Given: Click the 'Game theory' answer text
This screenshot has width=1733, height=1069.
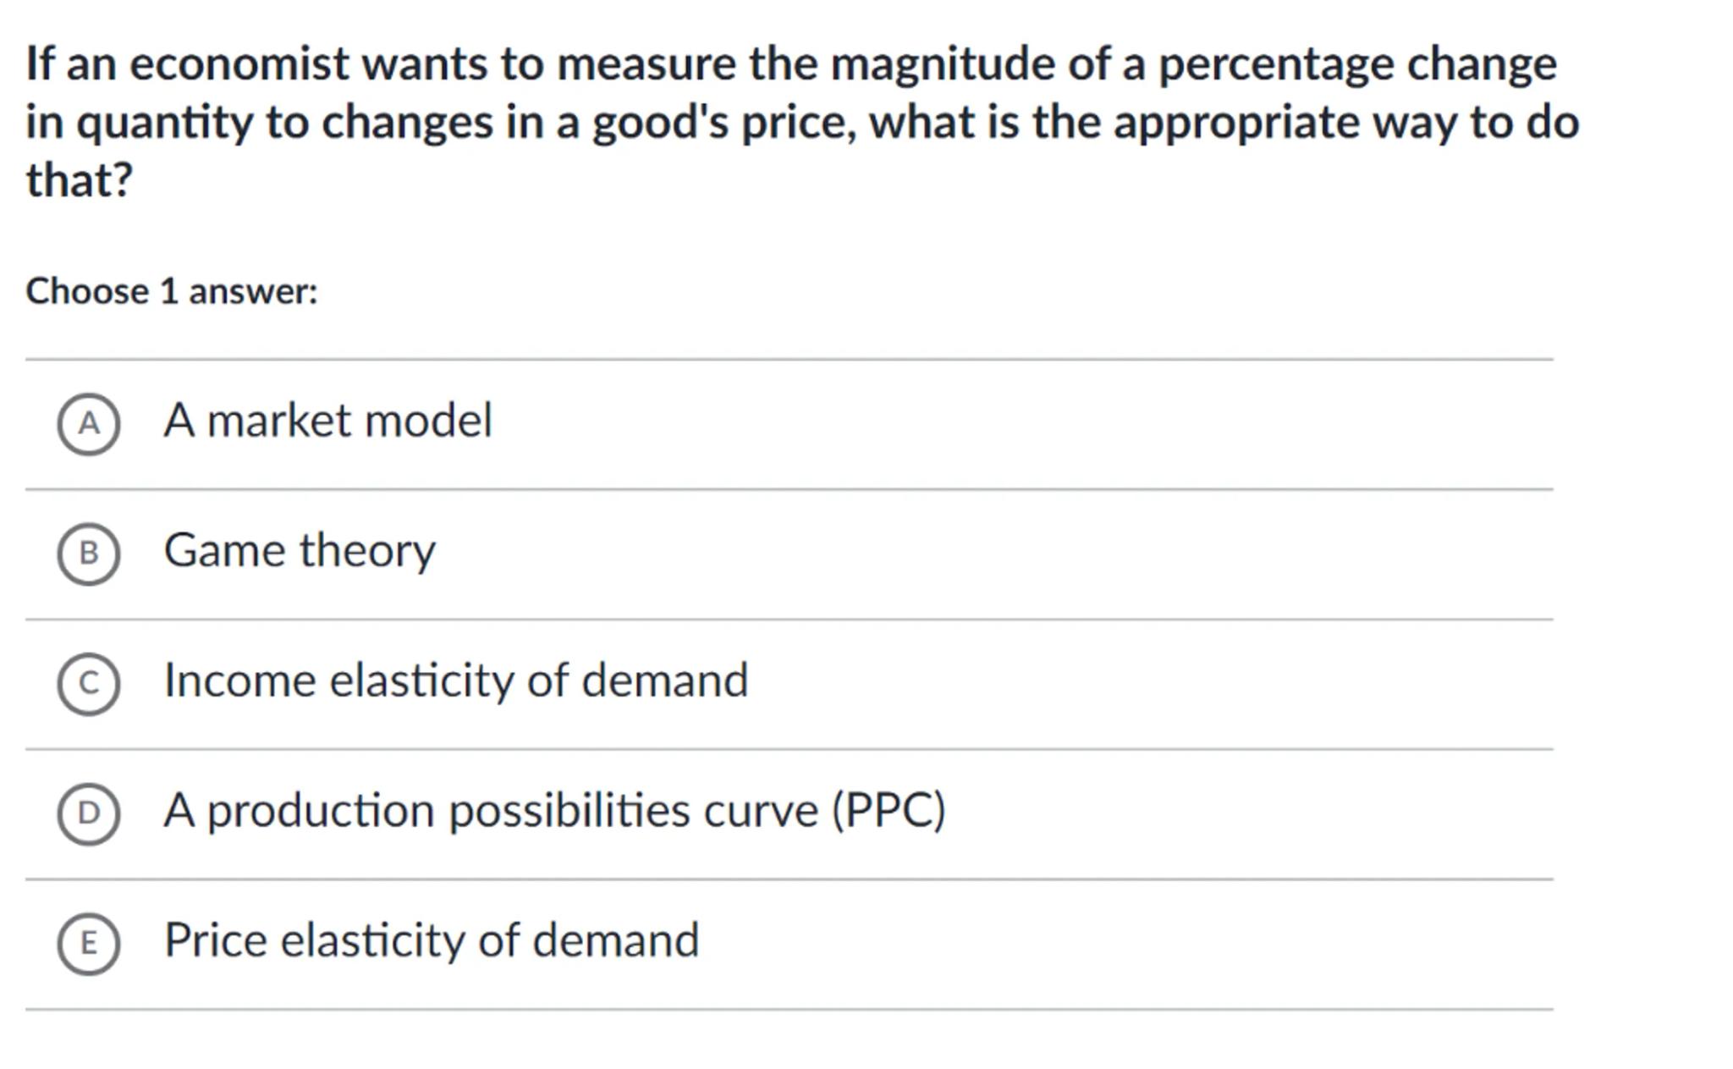Looking at the screenshot, I should 300,551.
